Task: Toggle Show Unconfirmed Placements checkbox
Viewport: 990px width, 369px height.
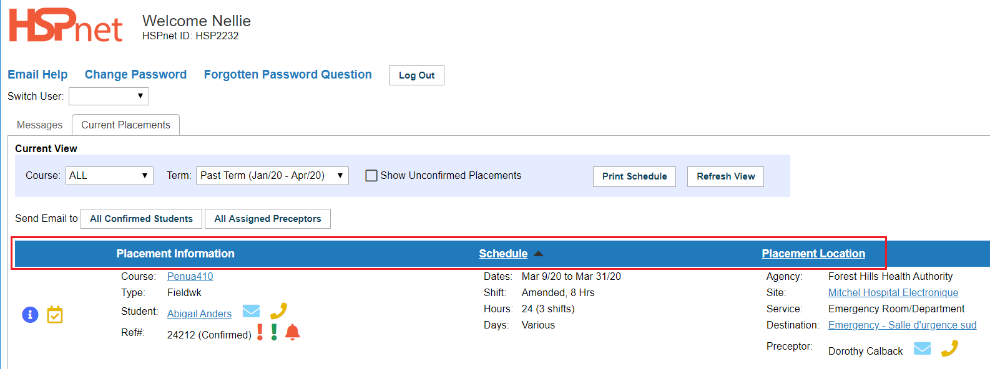Action: pyautogui.click(x=371, y=176)
